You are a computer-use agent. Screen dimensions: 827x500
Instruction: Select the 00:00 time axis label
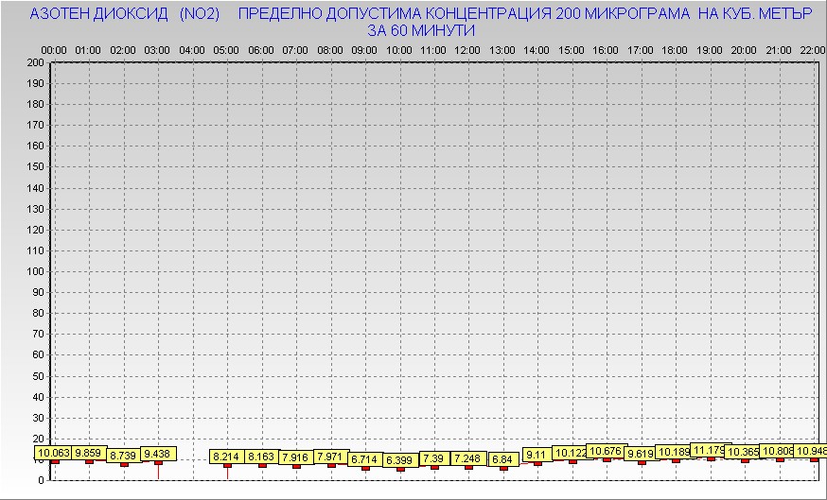click(54, 49)
